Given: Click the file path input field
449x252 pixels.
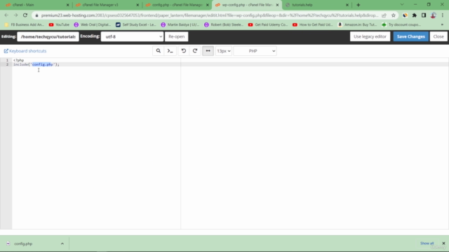Looking at the screenshot, I should [48, 36].
